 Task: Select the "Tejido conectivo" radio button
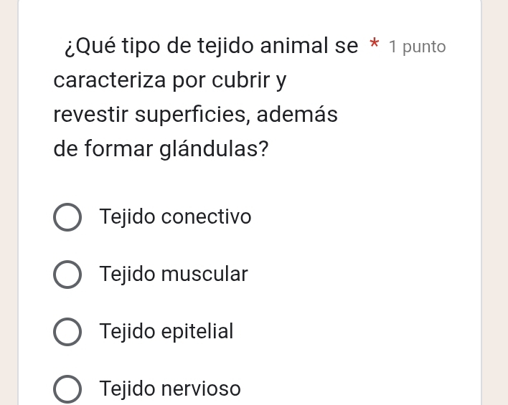[67, 217]
